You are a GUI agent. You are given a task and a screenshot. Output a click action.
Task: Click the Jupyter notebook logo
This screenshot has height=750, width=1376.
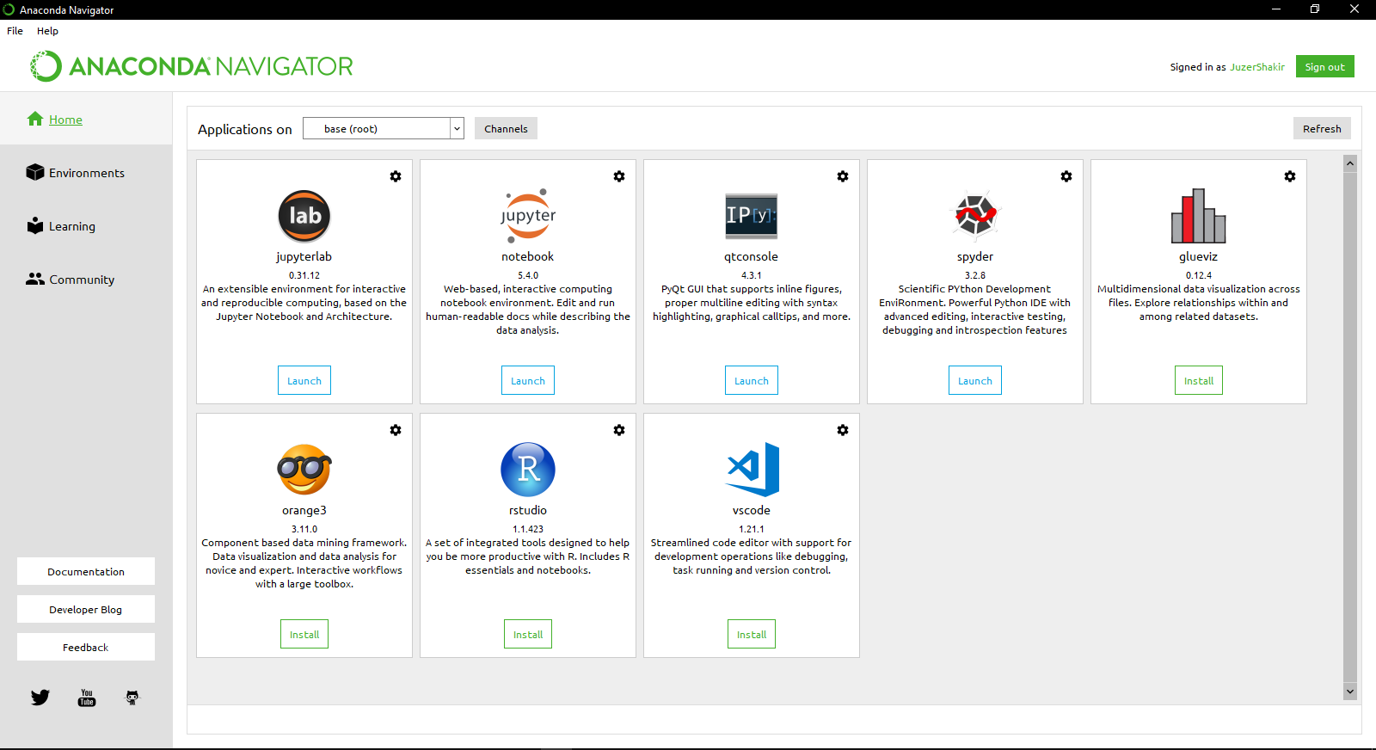(x=528, y=216)
